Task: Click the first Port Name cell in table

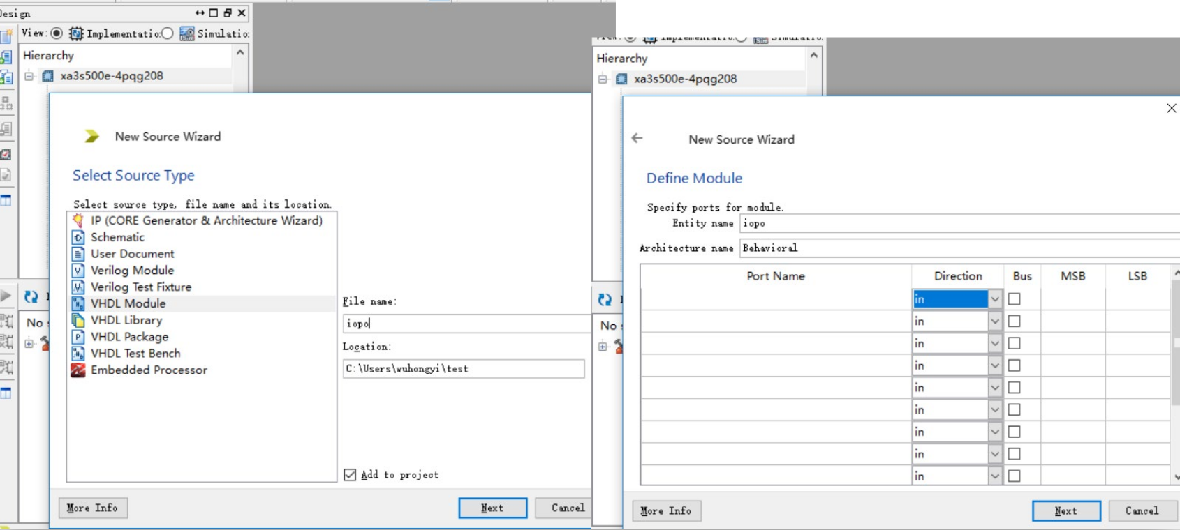Action: pyautogui.click(x=776, y=299)
